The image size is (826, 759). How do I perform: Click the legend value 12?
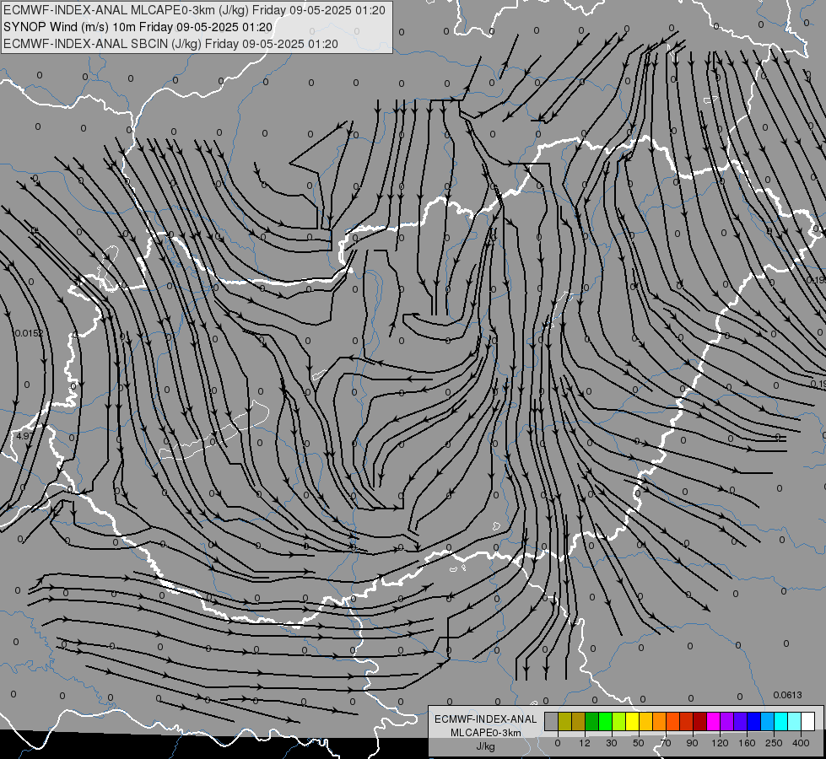585,743
